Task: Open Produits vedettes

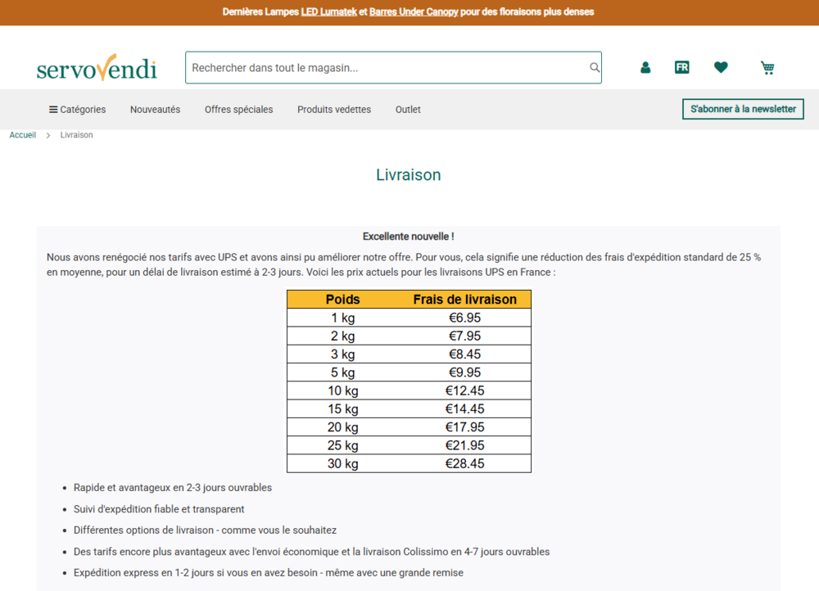Action: 334,110
